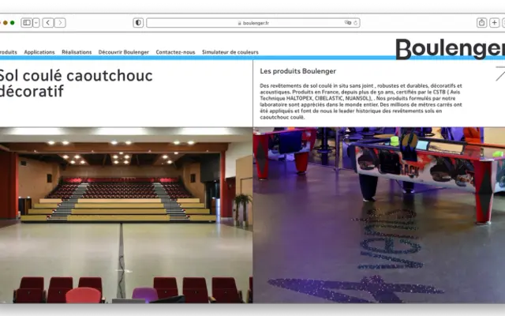Open sidebar options dropdown arrow

(36, 23)
